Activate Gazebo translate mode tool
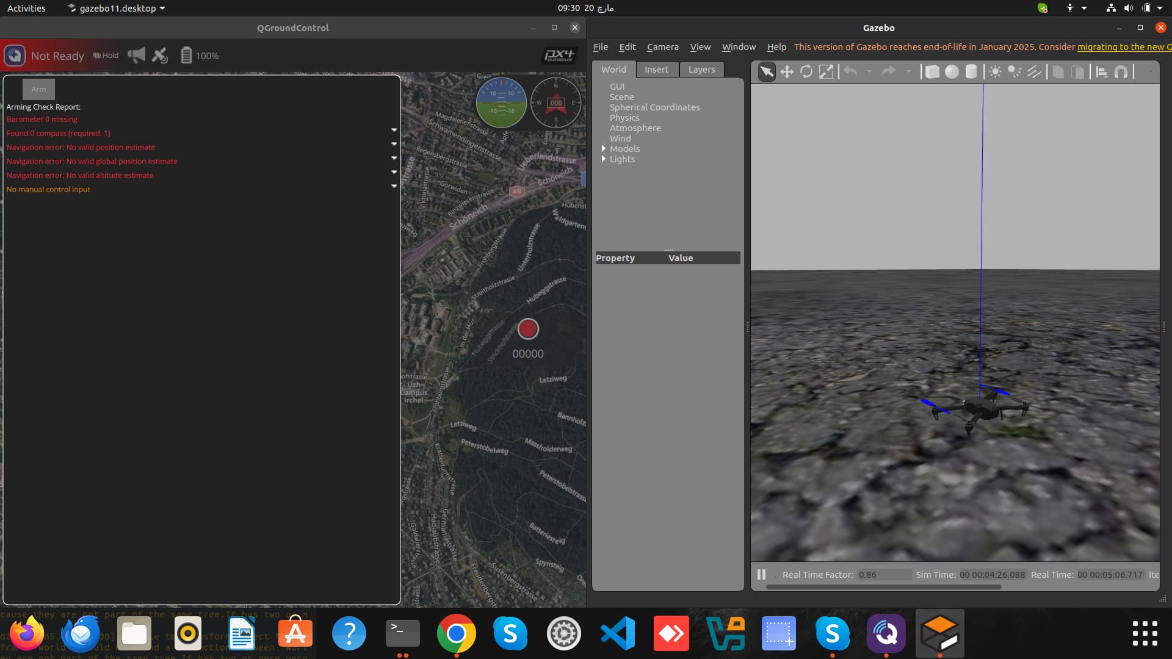 pyautogui.click(x=787, y=71)
